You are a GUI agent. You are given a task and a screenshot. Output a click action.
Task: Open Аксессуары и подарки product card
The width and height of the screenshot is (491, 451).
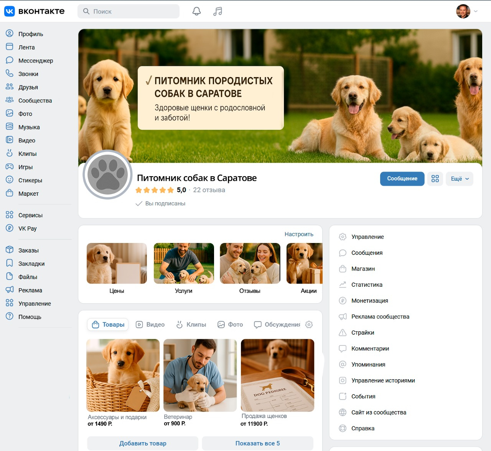tap(123, 383)
